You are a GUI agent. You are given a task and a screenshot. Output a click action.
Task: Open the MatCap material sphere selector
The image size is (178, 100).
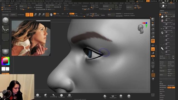coord(6,52)
